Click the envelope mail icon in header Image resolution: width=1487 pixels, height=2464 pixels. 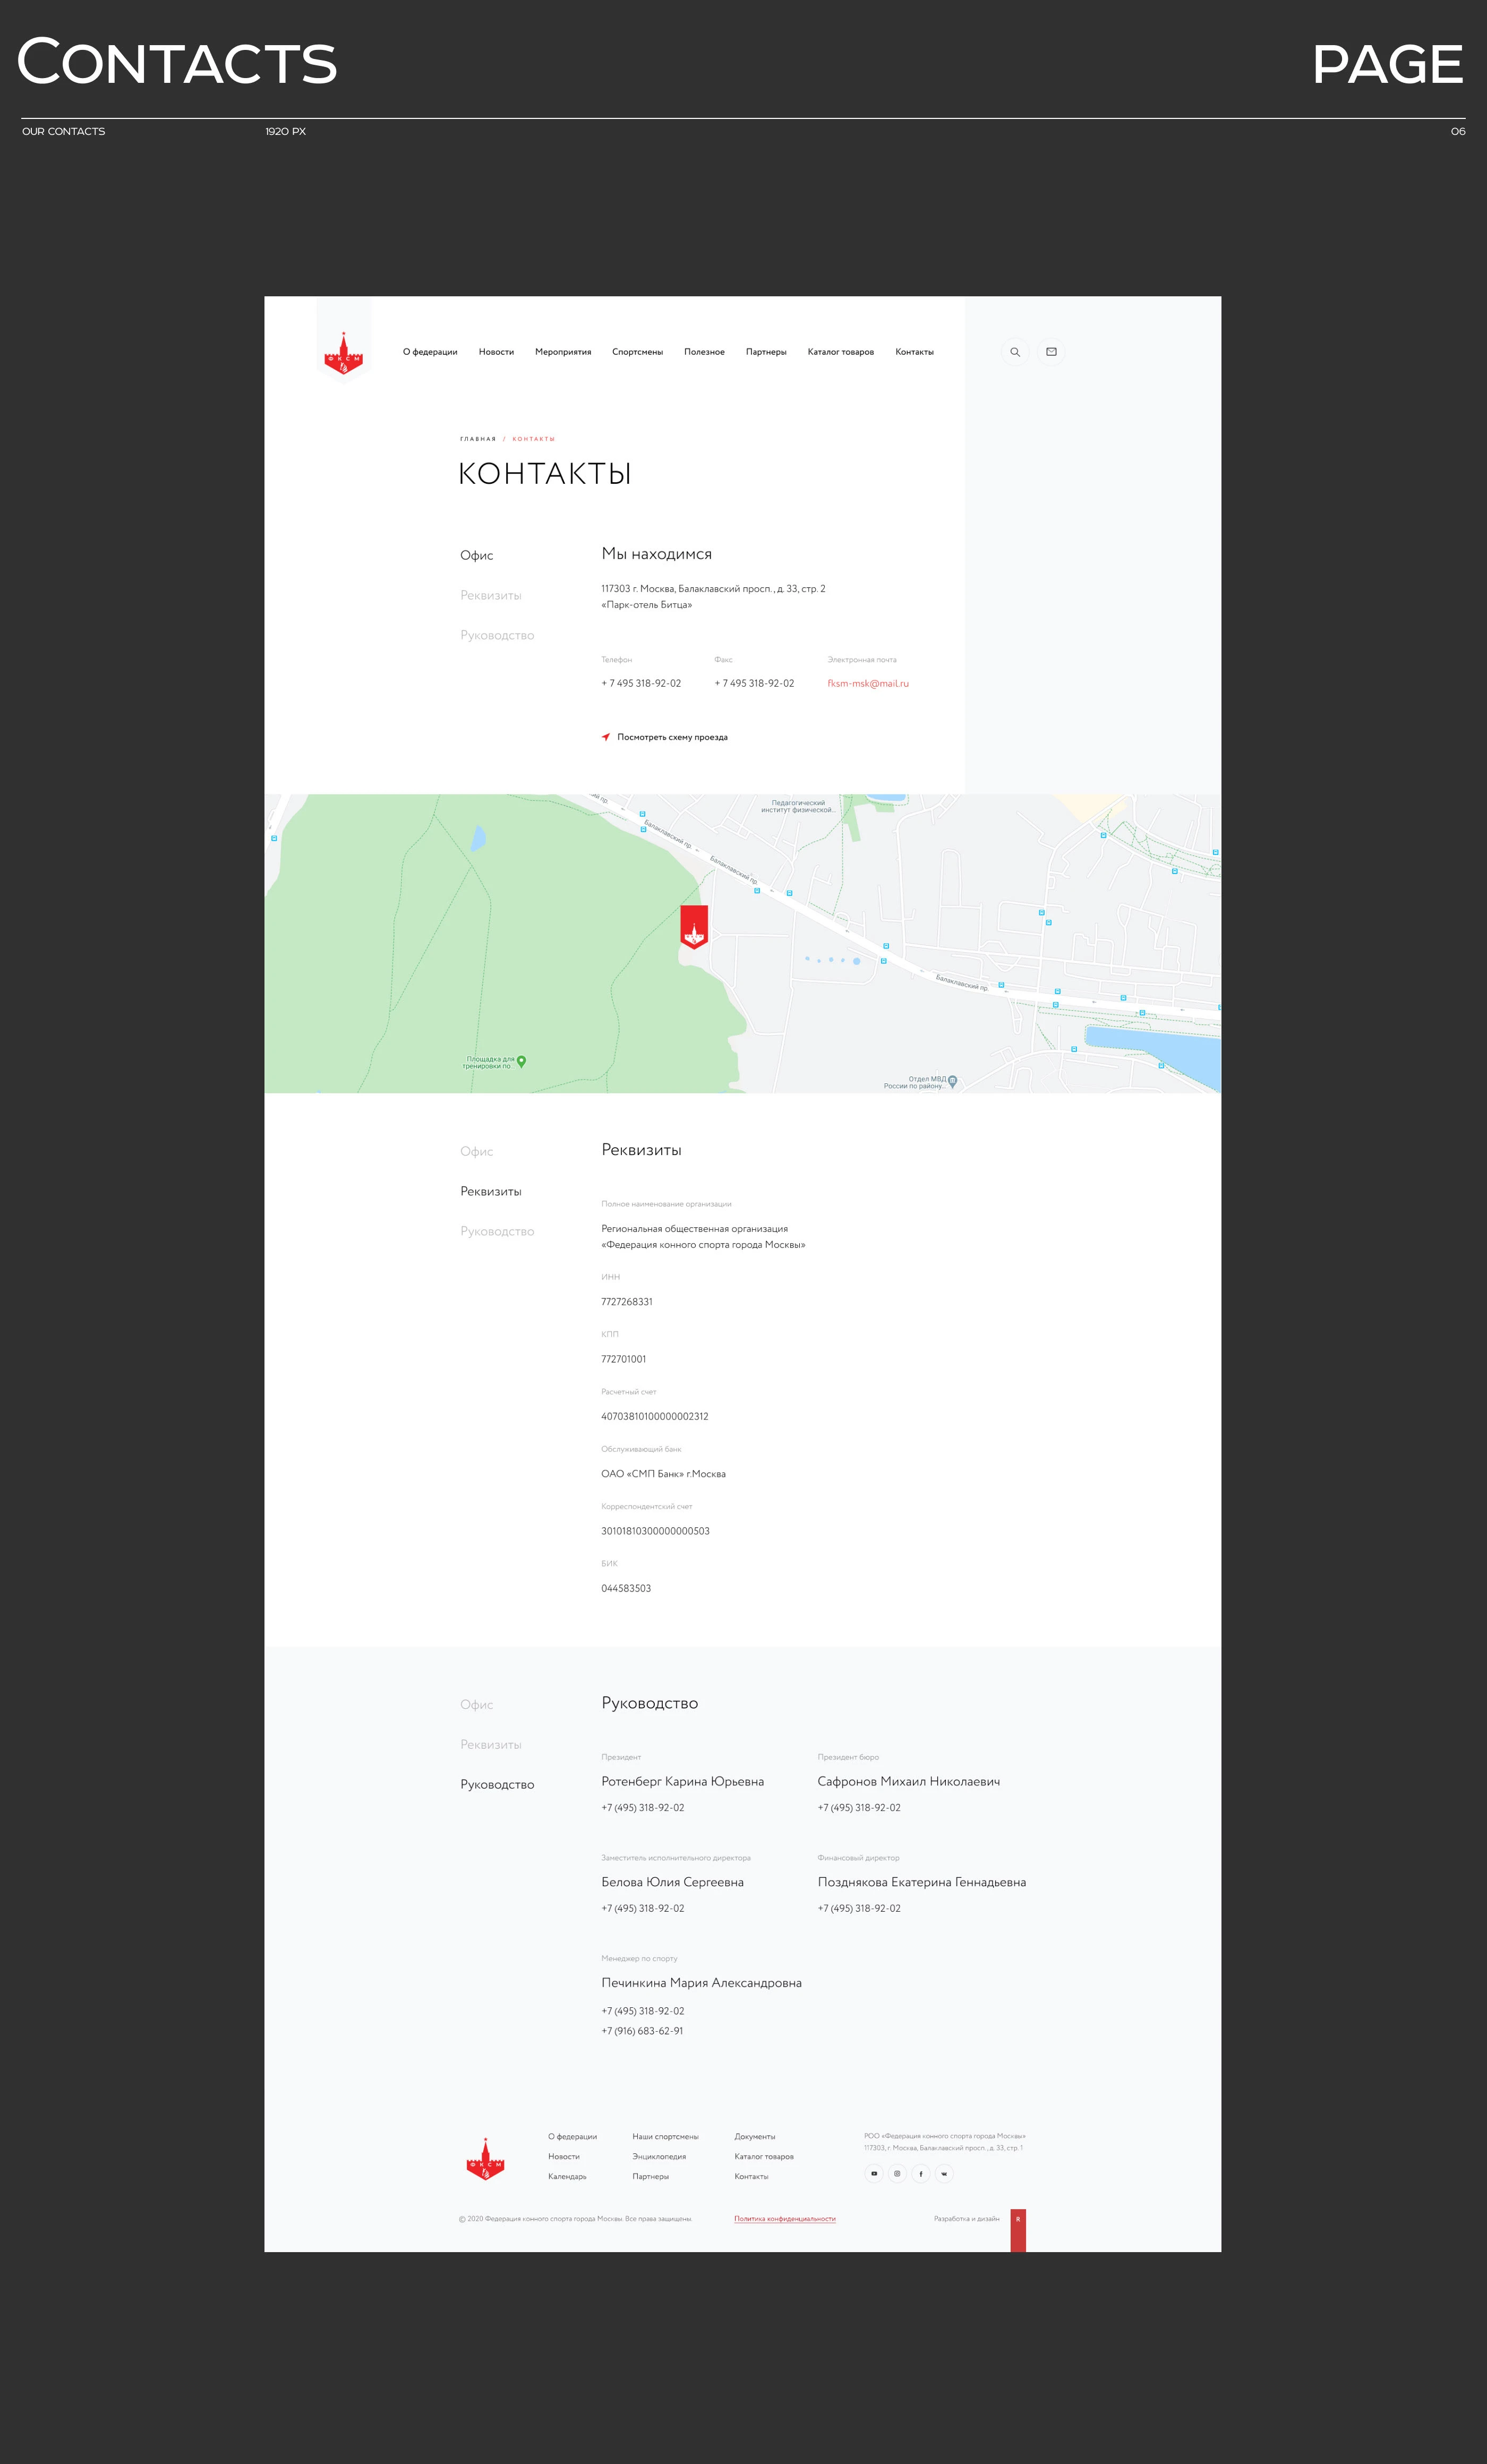pos(1051,352)
